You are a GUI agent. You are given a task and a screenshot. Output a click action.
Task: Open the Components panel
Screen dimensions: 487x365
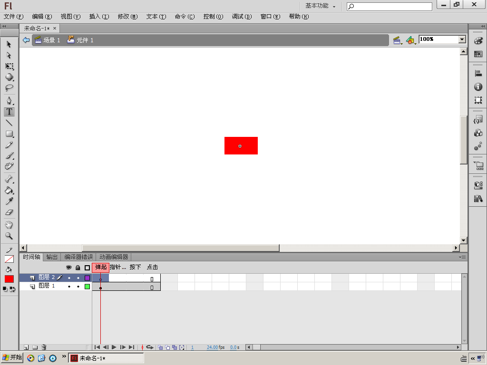tap(478, 133)
